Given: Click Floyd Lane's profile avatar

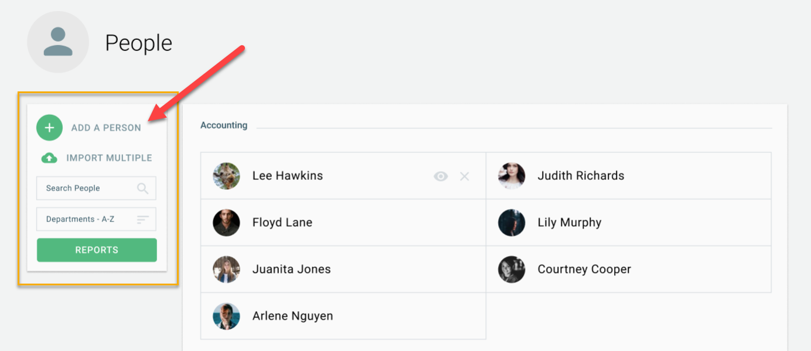Looking at the screenshot, I should coord(227,222).
